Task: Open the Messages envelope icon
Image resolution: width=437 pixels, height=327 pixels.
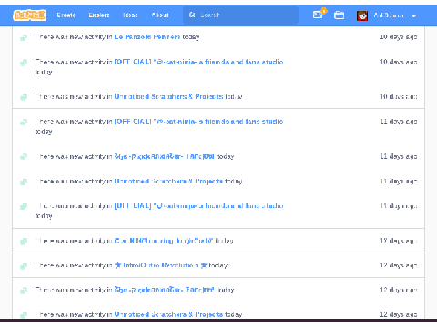Action: (x=318, y=15)
